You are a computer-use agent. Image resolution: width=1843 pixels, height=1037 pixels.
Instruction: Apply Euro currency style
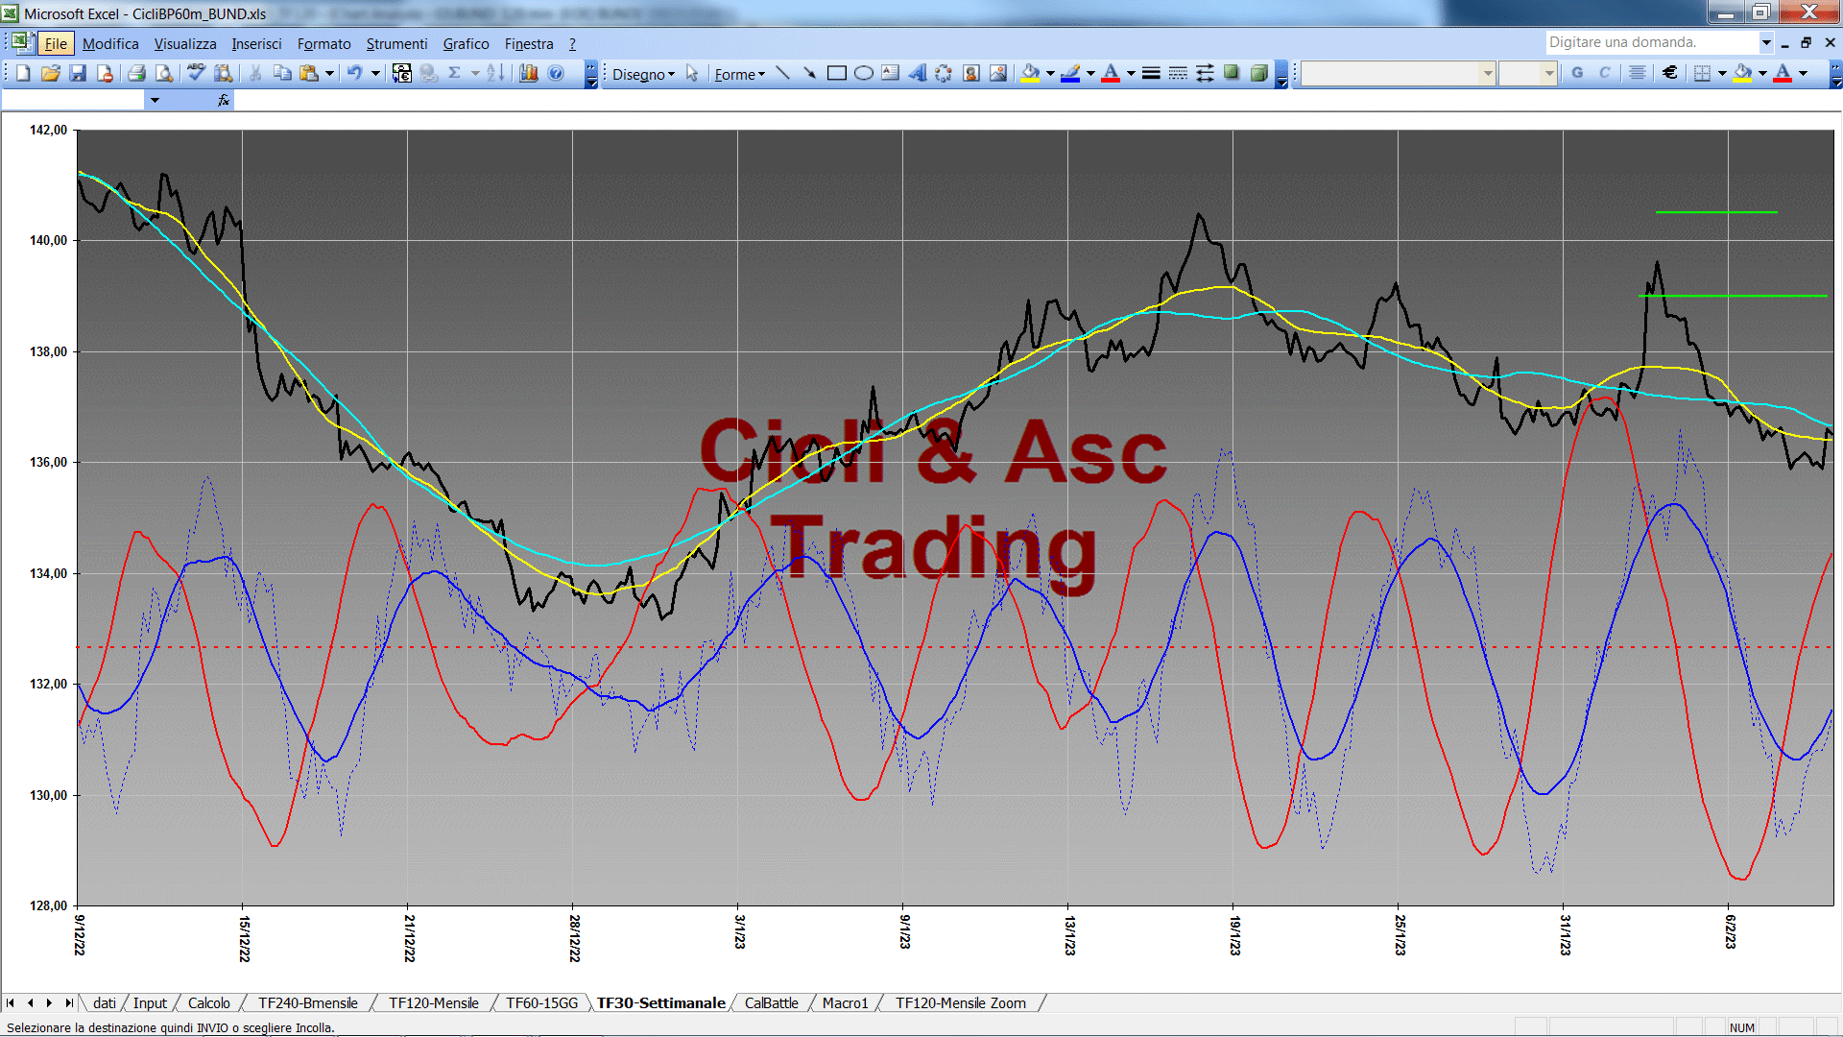click(x=1670, y=73)
